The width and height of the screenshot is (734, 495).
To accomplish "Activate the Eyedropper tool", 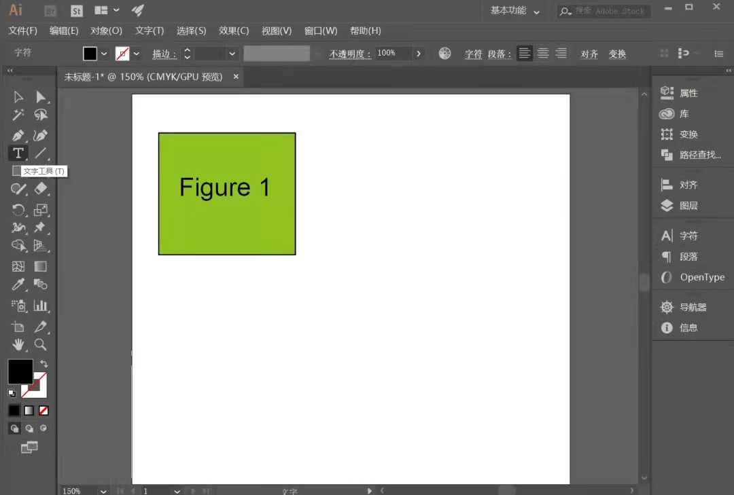I will pyautogui.click(x=18, y=284).
